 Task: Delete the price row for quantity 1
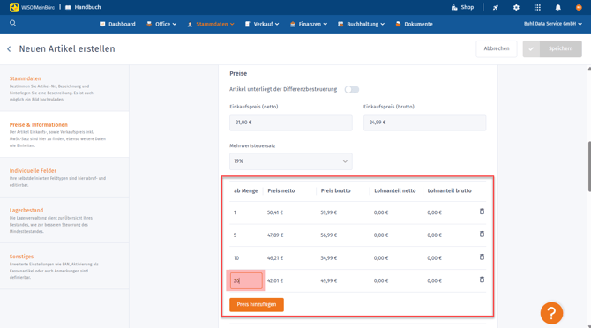point(482,212)
